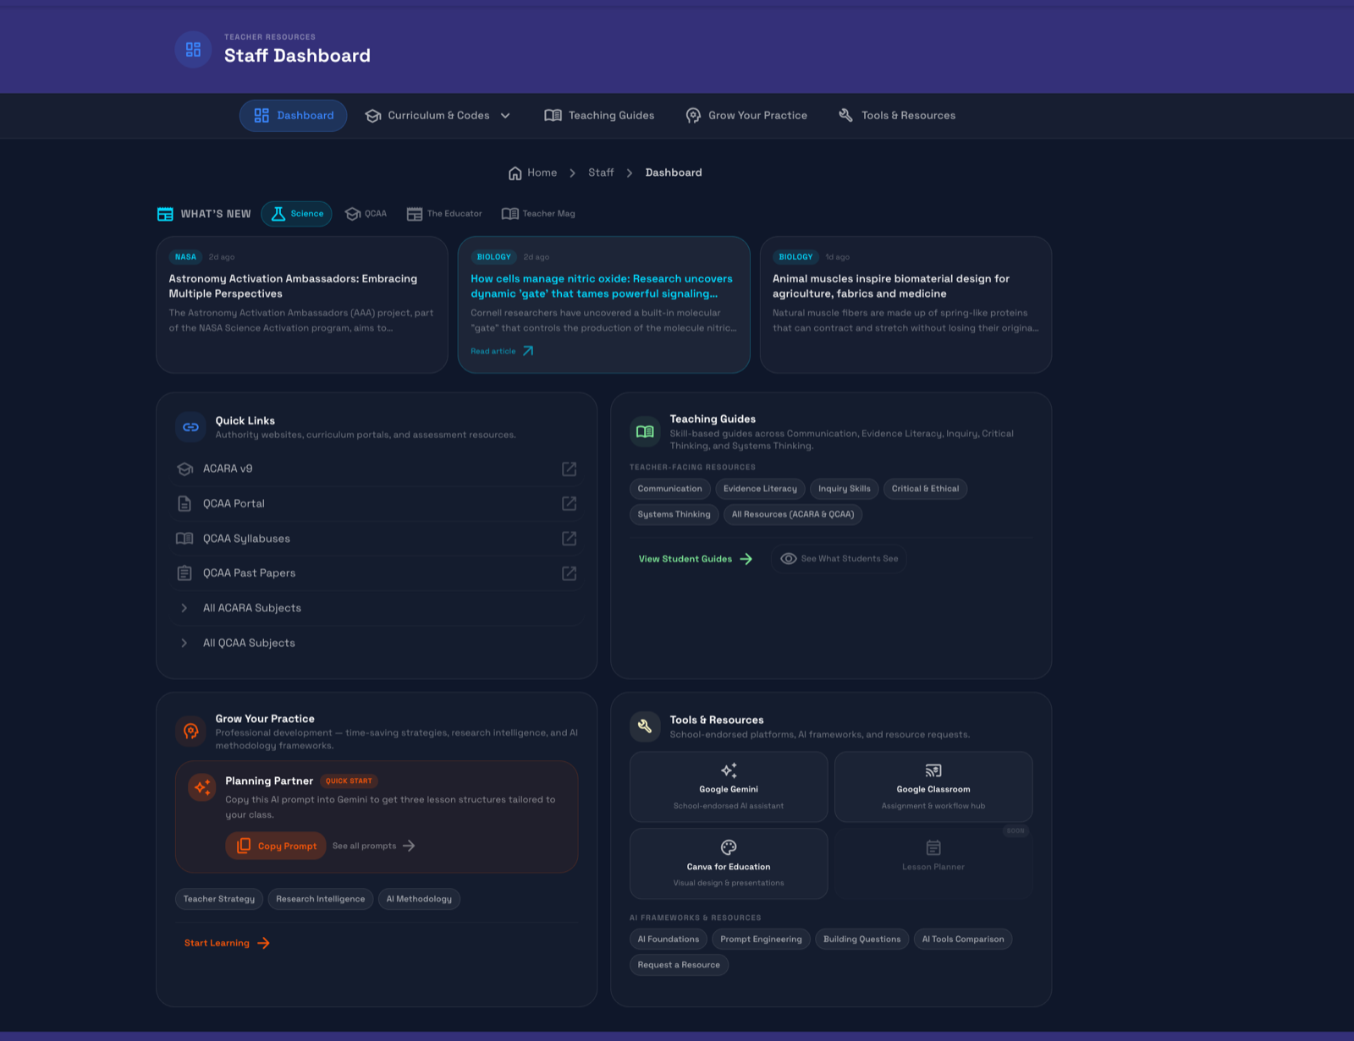Click the QCAA Syllabuses book icon
Image resolution: width=1354 pixels, height=1041 pixels.
(x=184, y=539)
